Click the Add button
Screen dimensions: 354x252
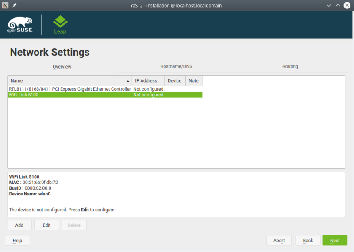click(x=19, y=225)
